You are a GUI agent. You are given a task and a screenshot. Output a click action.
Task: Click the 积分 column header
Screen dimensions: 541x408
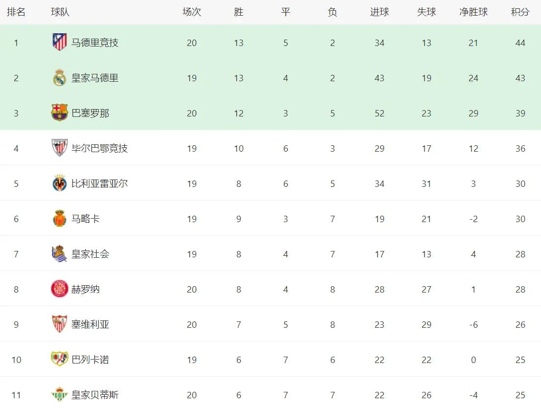[x=520, y=12]
